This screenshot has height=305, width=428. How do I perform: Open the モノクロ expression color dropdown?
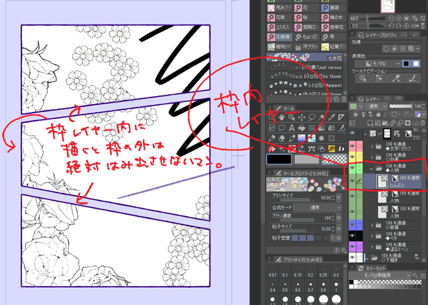click(378, 64)
